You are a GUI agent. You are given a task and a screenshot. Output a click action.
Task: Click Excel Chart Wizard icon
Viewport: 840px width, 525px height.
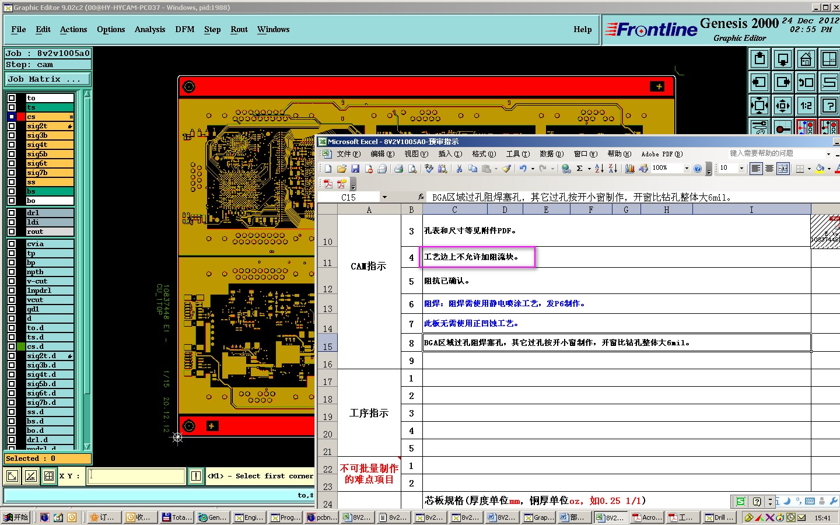click(x=629, y=169)
